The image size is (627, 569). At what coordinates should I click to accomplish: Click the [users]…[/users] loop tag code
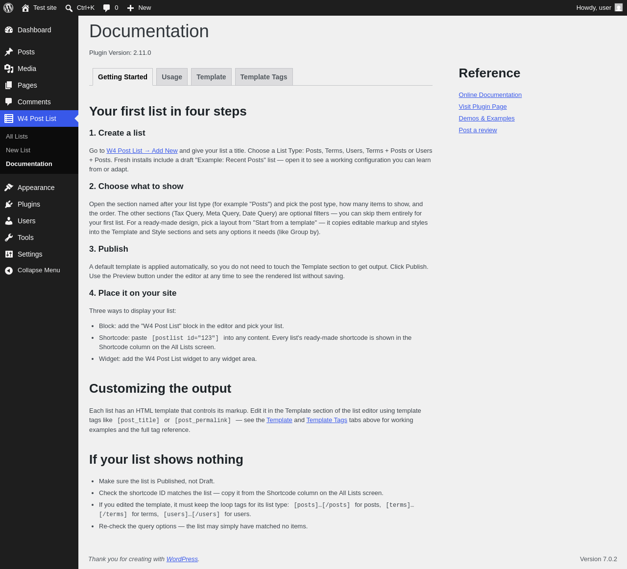tap(192, 514)
